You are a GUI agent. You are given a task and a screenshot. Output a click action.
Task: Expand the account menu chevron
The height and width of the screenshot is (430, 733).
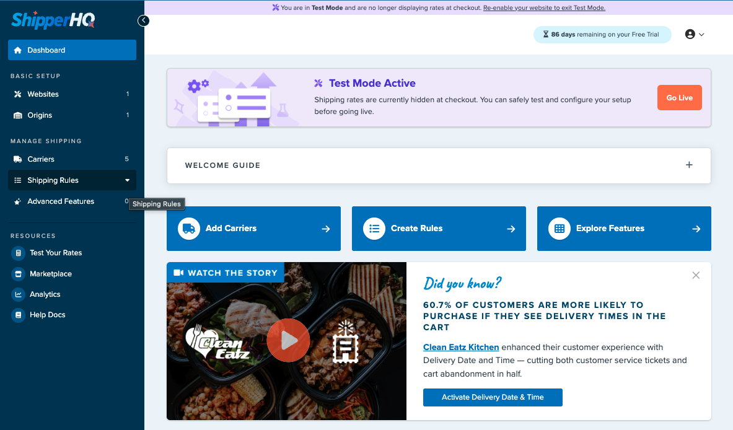click(701, 35)
